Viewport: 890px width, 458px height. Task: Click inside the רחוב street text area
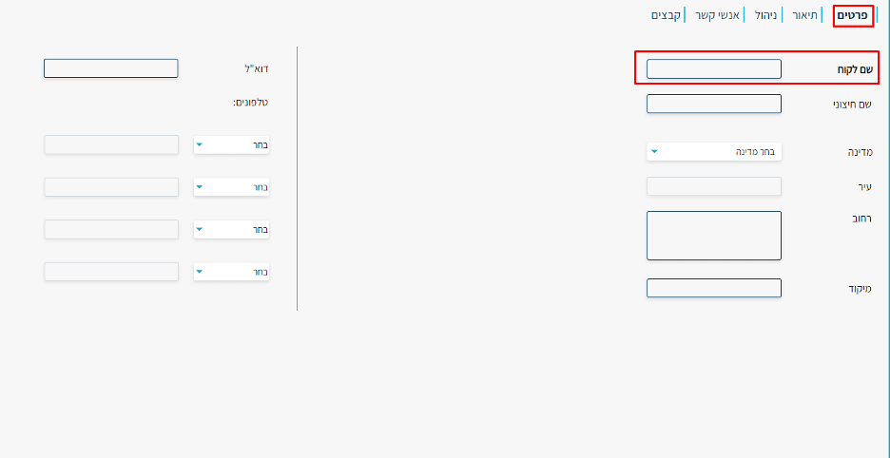714,236
